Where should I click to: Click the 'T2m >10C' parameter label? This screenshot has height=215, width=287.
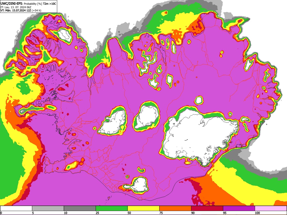tap(49, 4)
